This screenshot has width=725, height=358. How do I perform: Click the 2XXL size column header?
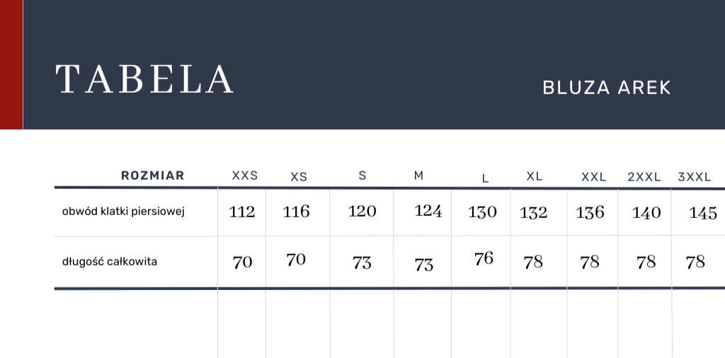(644, 177)
